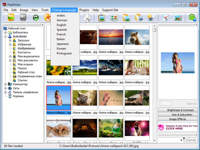Expand the Сеть tree node
The image size is (200, 150).
coord(5,88)
